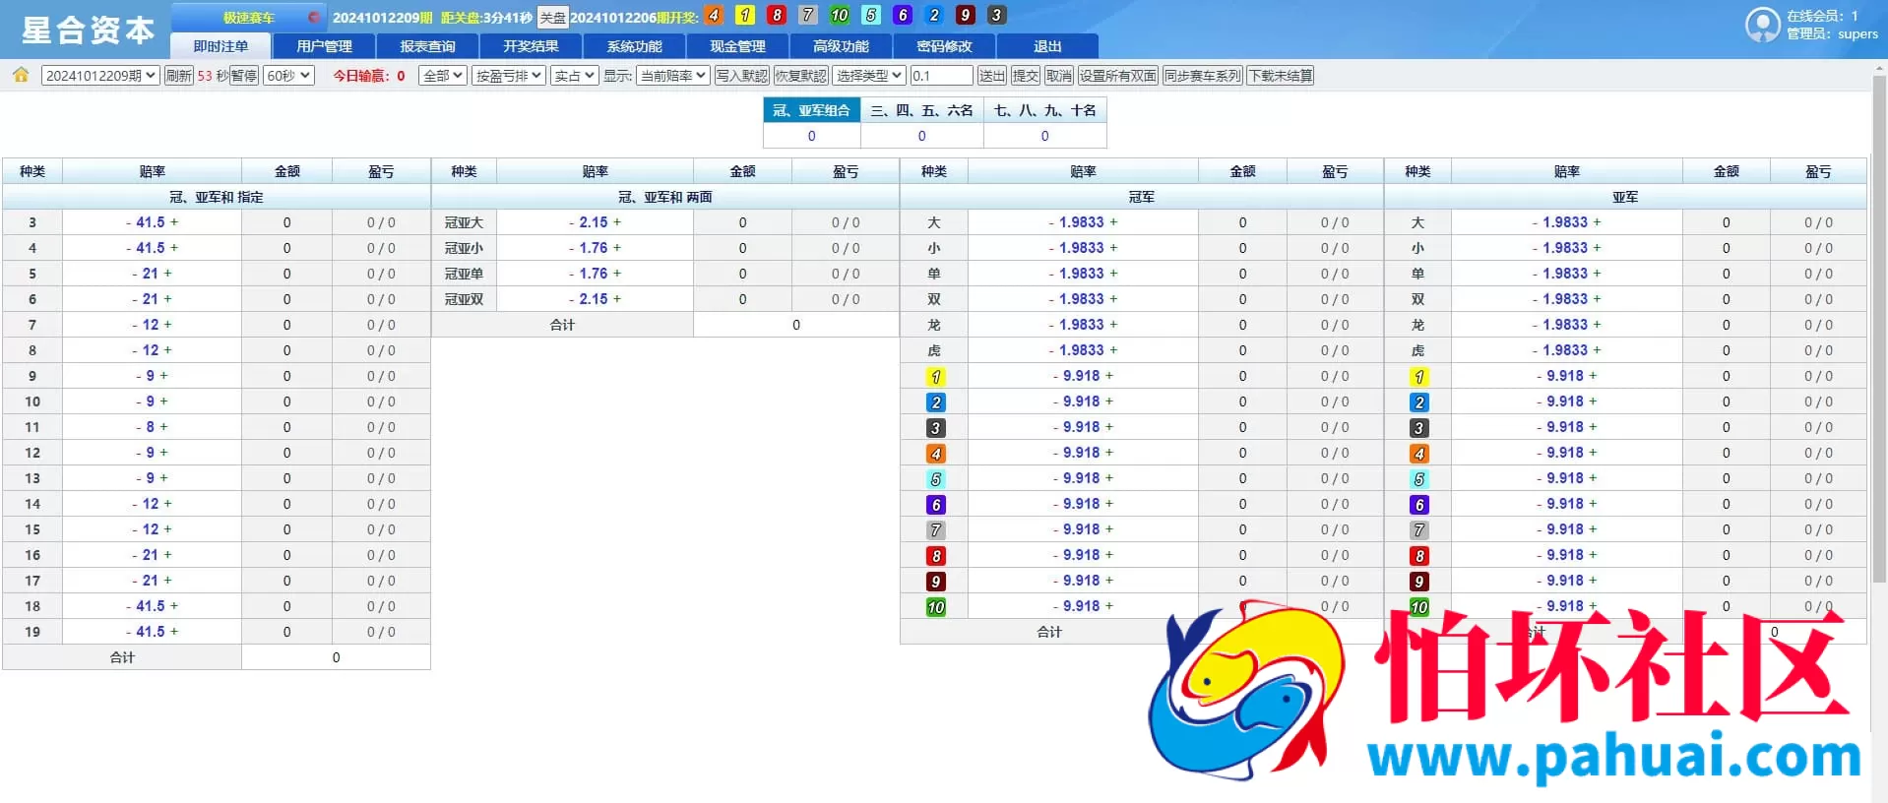The height and width of the screenshot is (803, 1888).
Task: Open the 60秒 refresh interval dropdown
Action: (x=288, y=76)
